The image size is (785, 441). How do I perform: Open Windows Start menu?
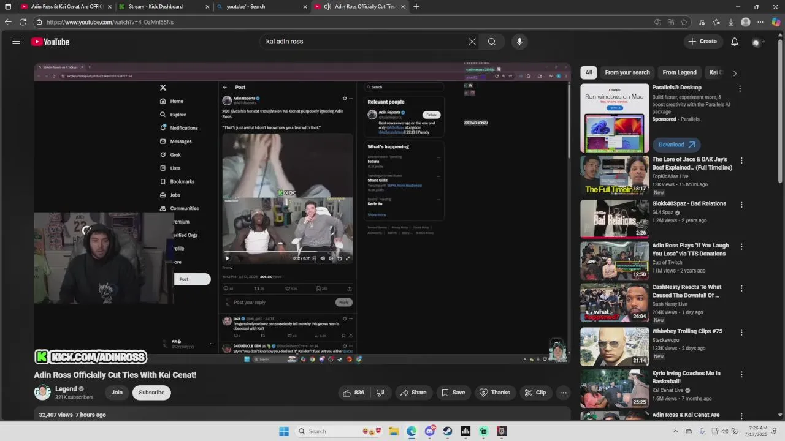tap(284, 431)
